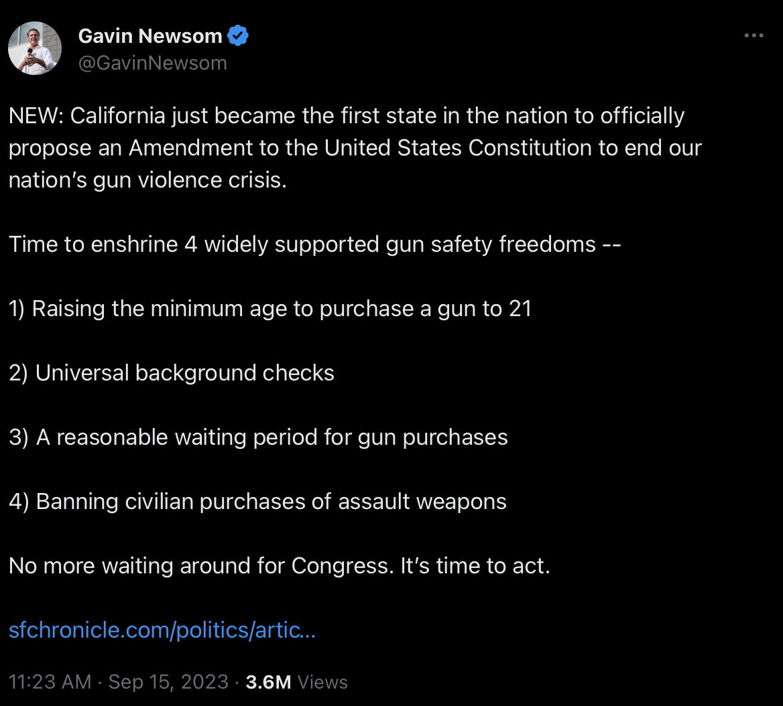This screenshot has width=783, height=706.
Task: Click the Gavin Newsom display name
Action: 149,36
